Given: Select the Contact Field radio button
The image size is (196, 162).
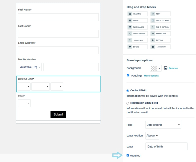Looking at the screenshot, I should [127, 90].
